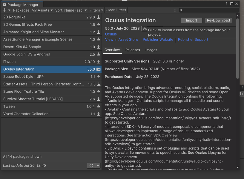
Task: Click the search magnifier icon
Action: pos(181,10)
